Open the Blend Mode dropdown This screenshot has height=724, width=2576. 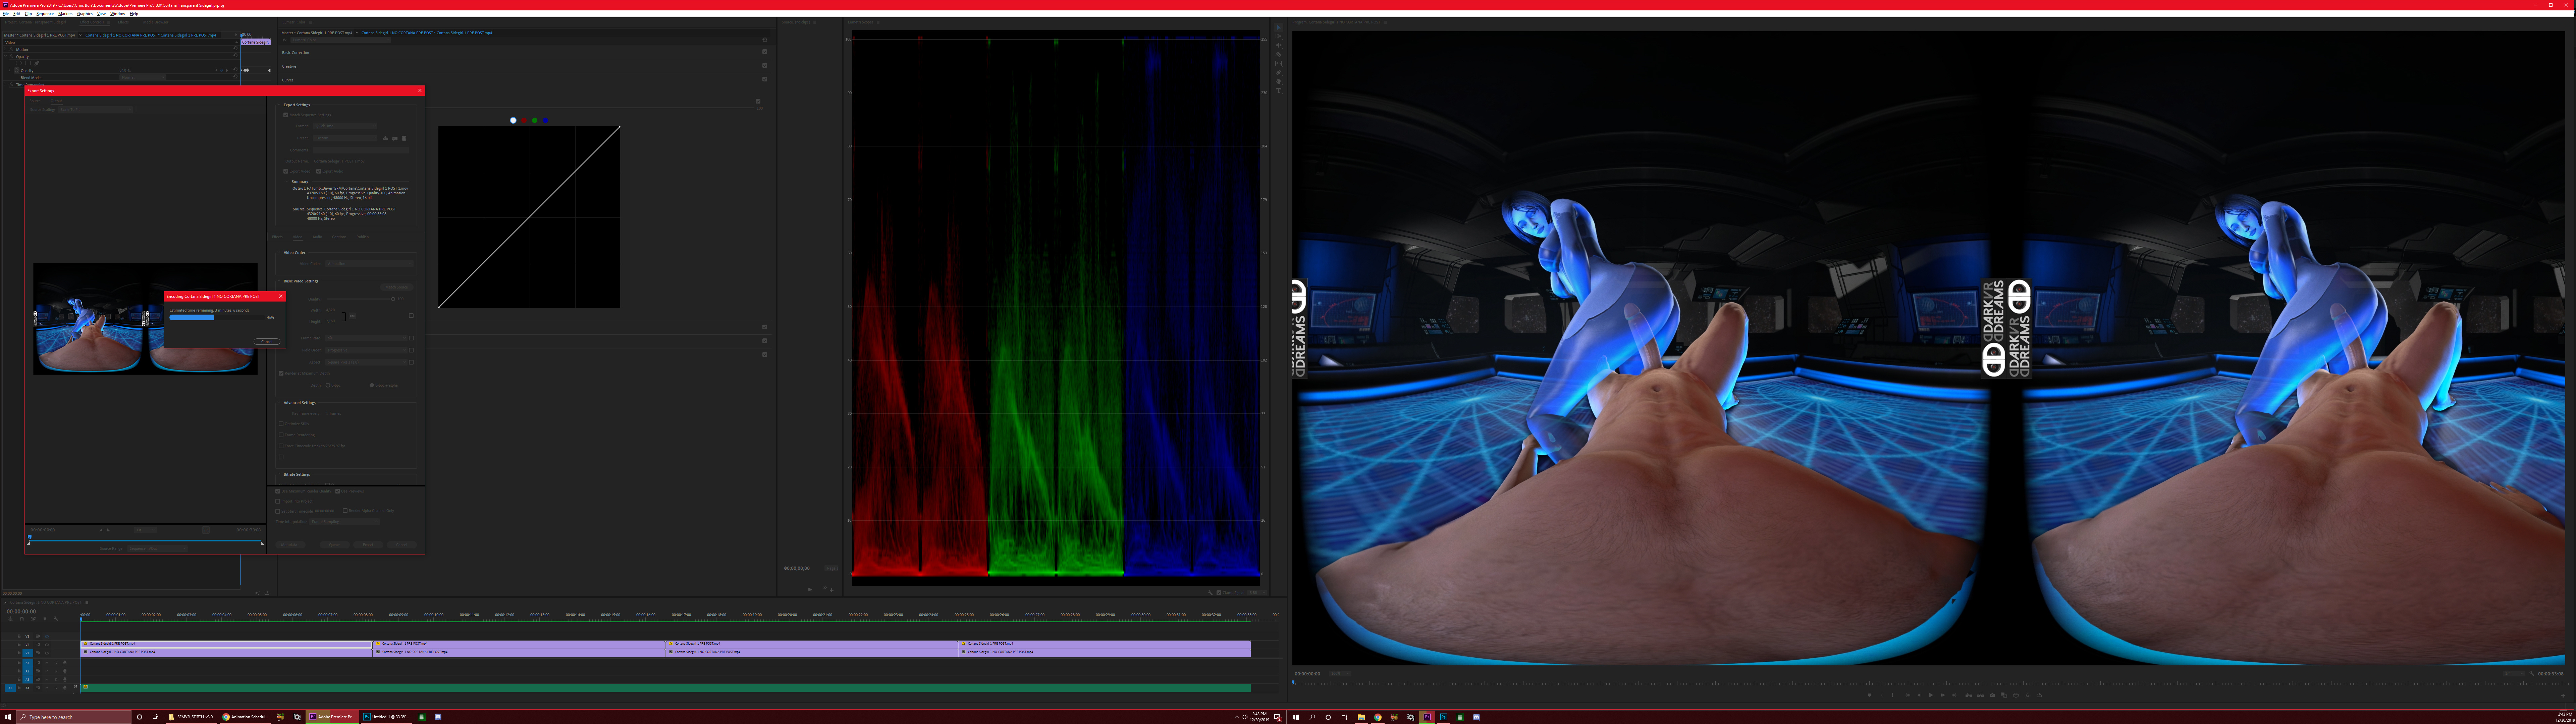(x=143, y=78)
